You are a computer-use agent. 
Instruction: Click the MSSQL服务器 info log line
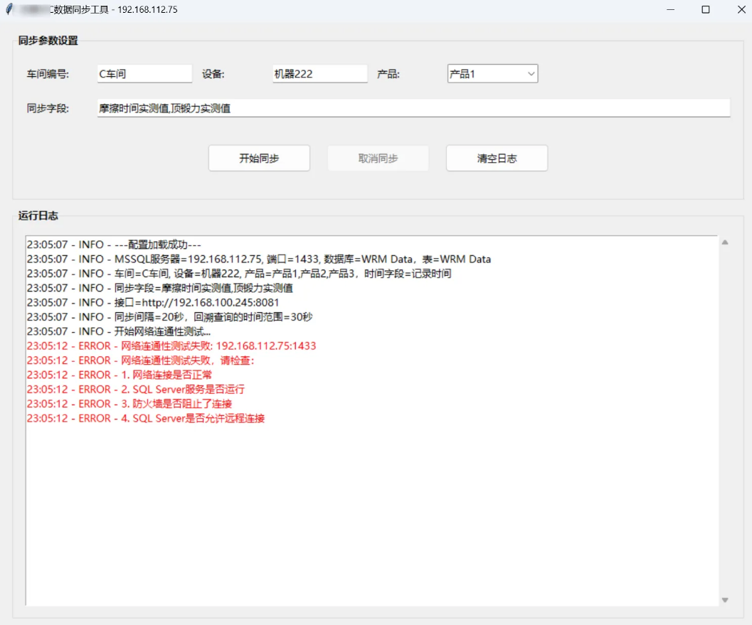click(x=259, y=259)
